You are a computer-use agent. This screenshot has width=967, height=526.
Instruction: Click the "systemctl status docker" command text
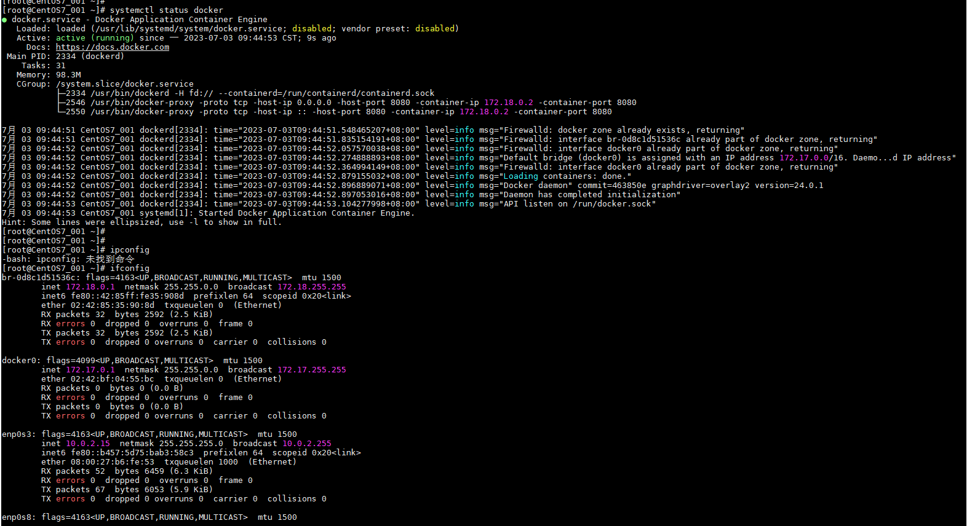pyautogui.click(x=166, y=10)
